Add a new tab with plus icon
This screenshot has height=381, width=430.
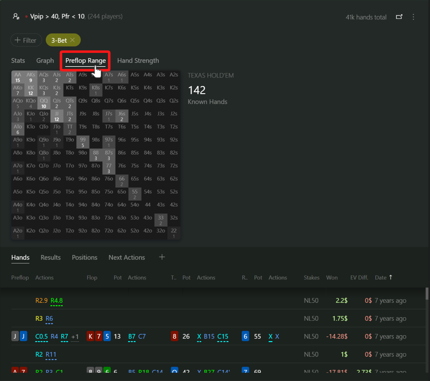click(x=162, y=257)
